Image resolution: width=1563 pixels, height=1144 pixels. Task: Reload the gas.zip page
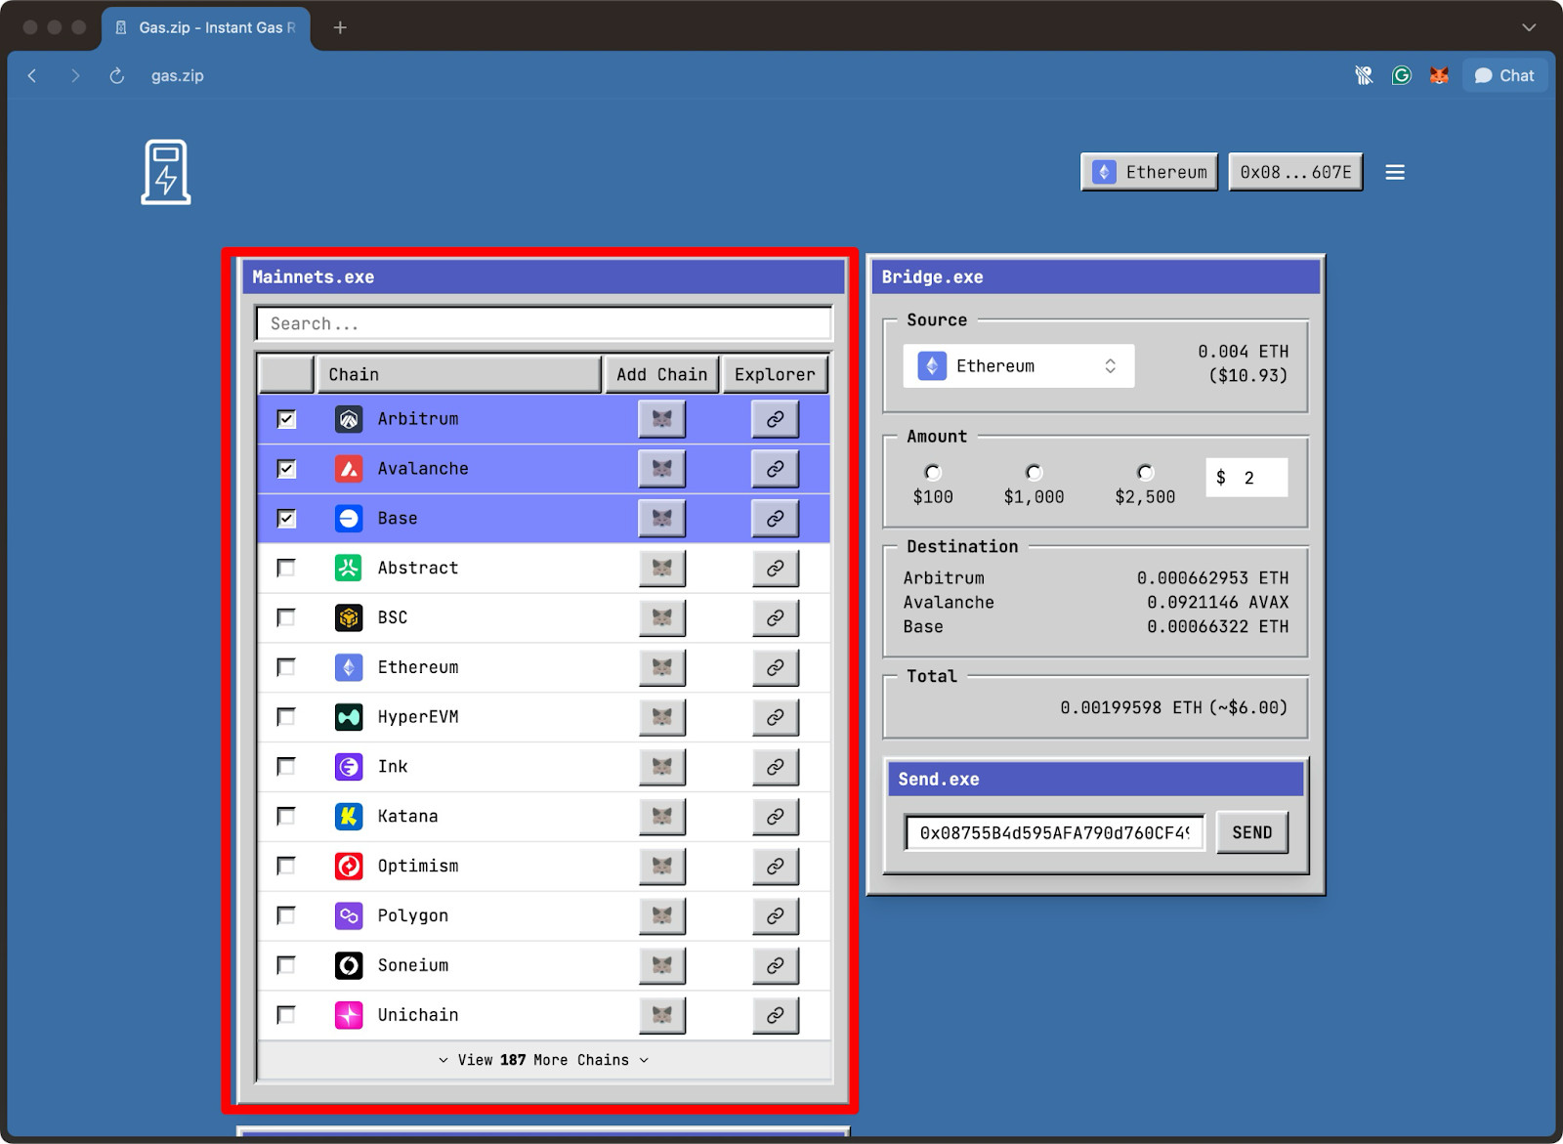tap(117, 75)
